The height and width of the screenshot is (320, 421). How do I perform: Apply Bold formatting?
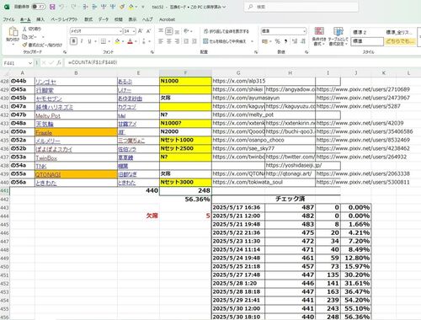(73, 41)
